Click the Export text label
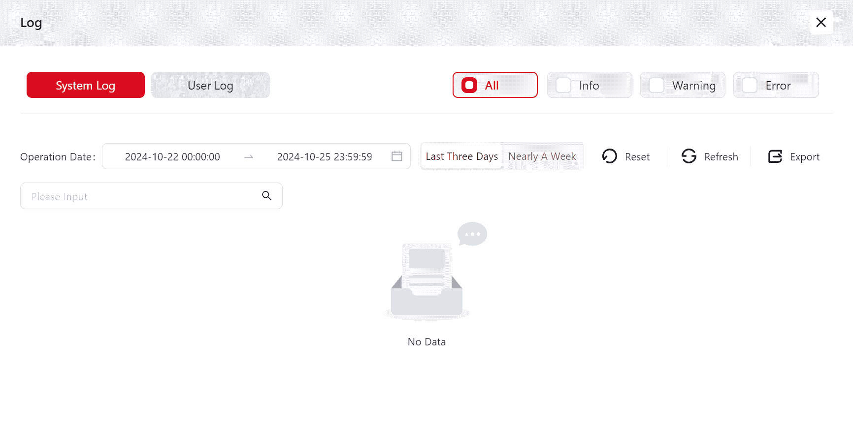The width and height of the screenshot is (853, 431). pyautogui.click(x=805, y=157)
